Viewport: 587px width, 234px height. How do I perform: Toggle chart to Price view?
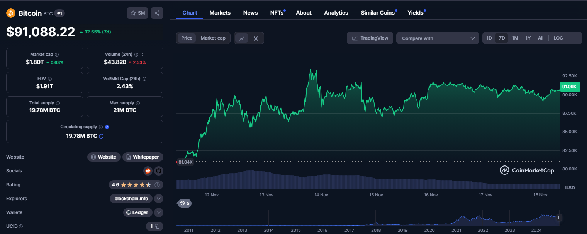click(x=187, y=38)
